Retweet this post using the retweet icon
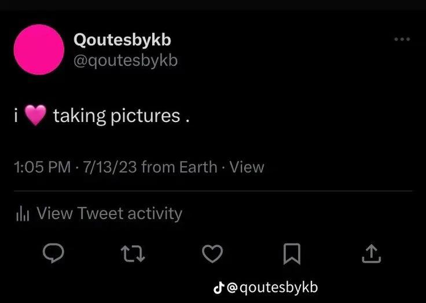Viewport: 426px width, 303px height. (x=133, y=254)
